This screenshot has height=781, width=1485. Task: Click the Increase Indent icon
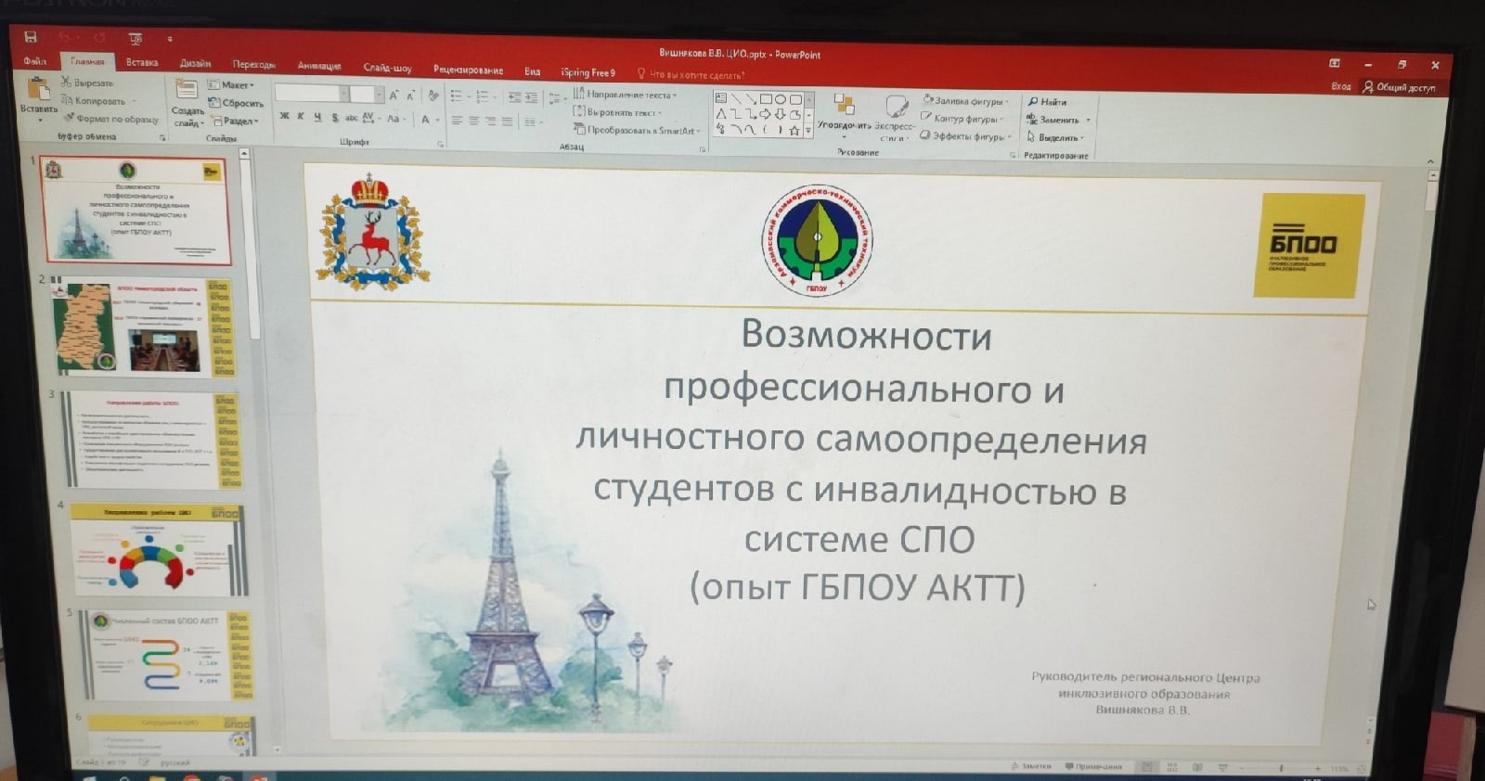[531, 97]
